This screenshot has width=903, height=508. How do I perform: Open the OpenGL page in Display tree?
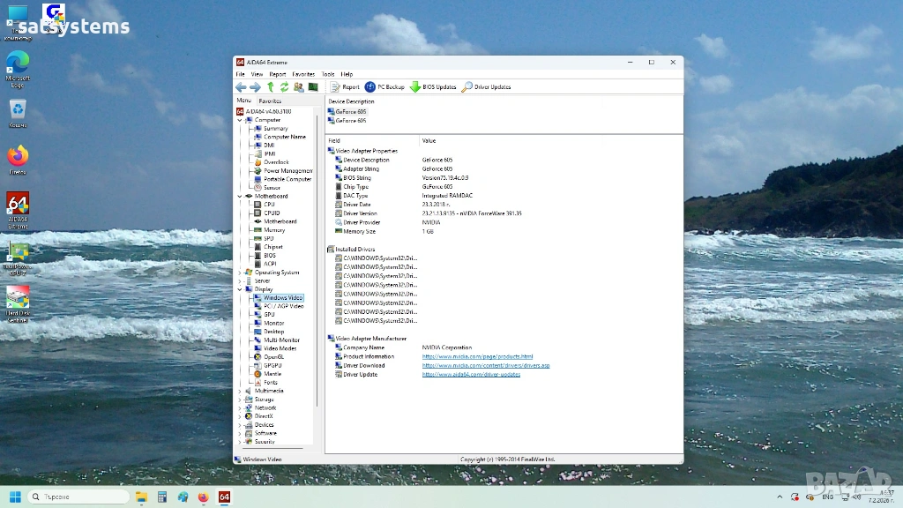tap(273, 357)
